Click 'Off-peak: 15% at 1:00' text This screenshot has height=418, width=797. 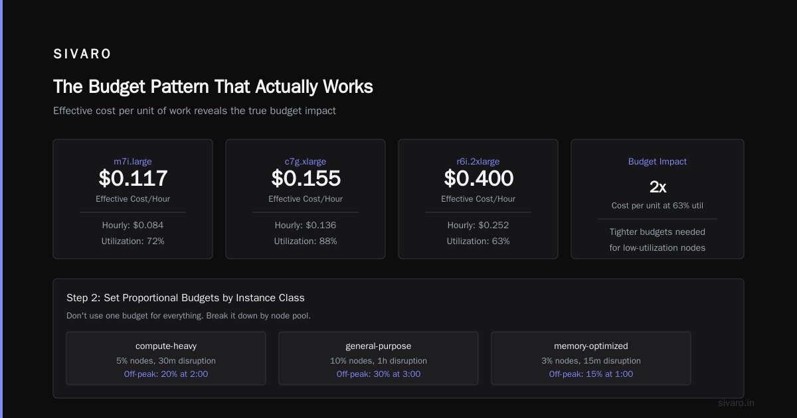tap(591, 374)
